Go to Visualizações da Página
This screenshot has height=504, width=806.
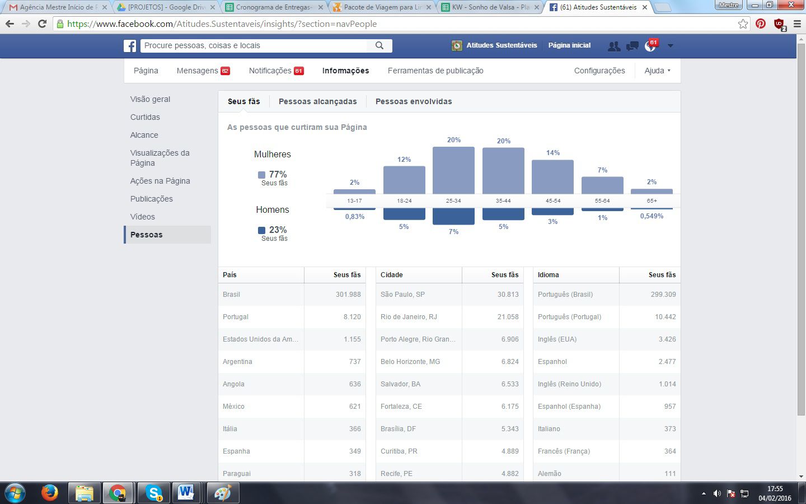(x=160, y=158)
